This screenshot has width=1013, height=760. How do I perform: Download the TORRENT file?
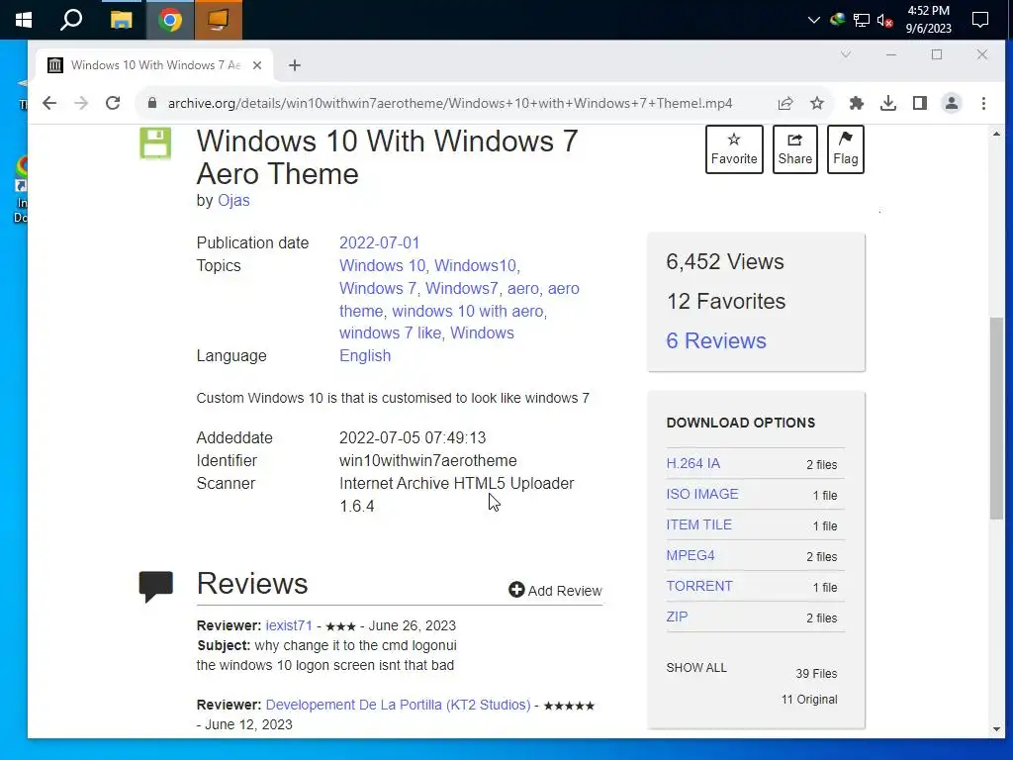699,586
